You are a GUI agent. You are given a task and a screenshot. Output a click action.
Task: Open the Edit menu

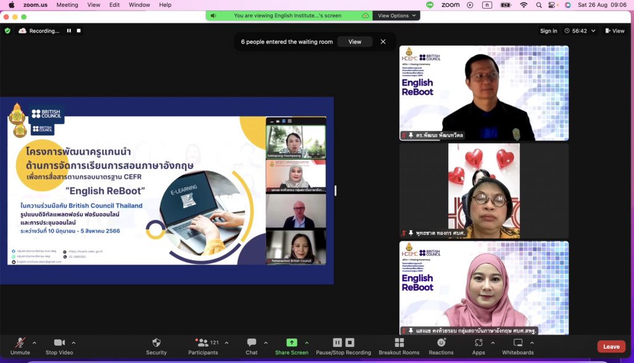point(115,5)
